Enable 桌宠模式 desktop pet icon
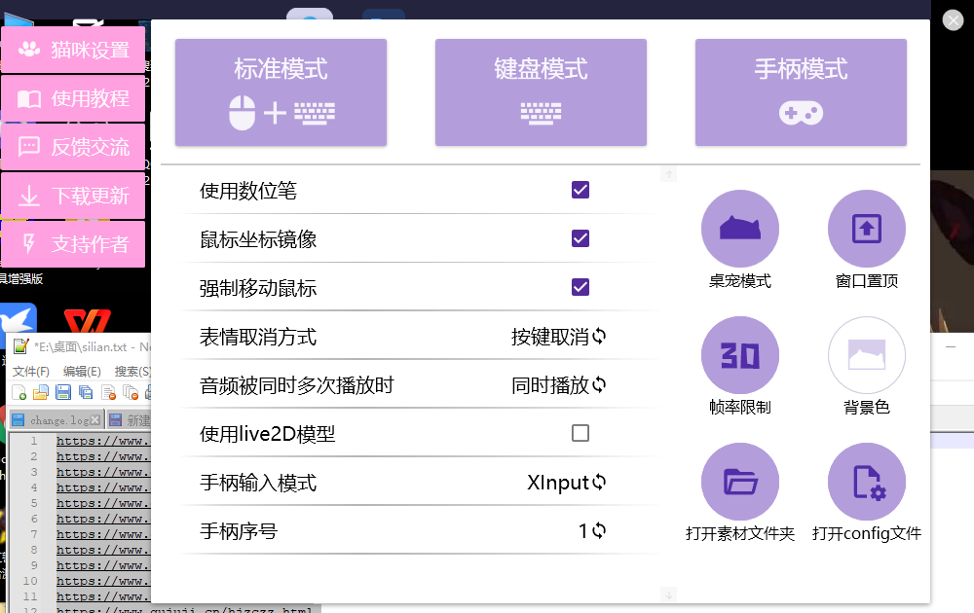This screenshot has height=613, width=974. pos(740,229)
